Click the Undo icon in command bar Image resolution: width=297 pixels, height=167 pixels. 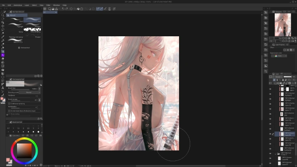pyautogui.click(x=63, y=9)
